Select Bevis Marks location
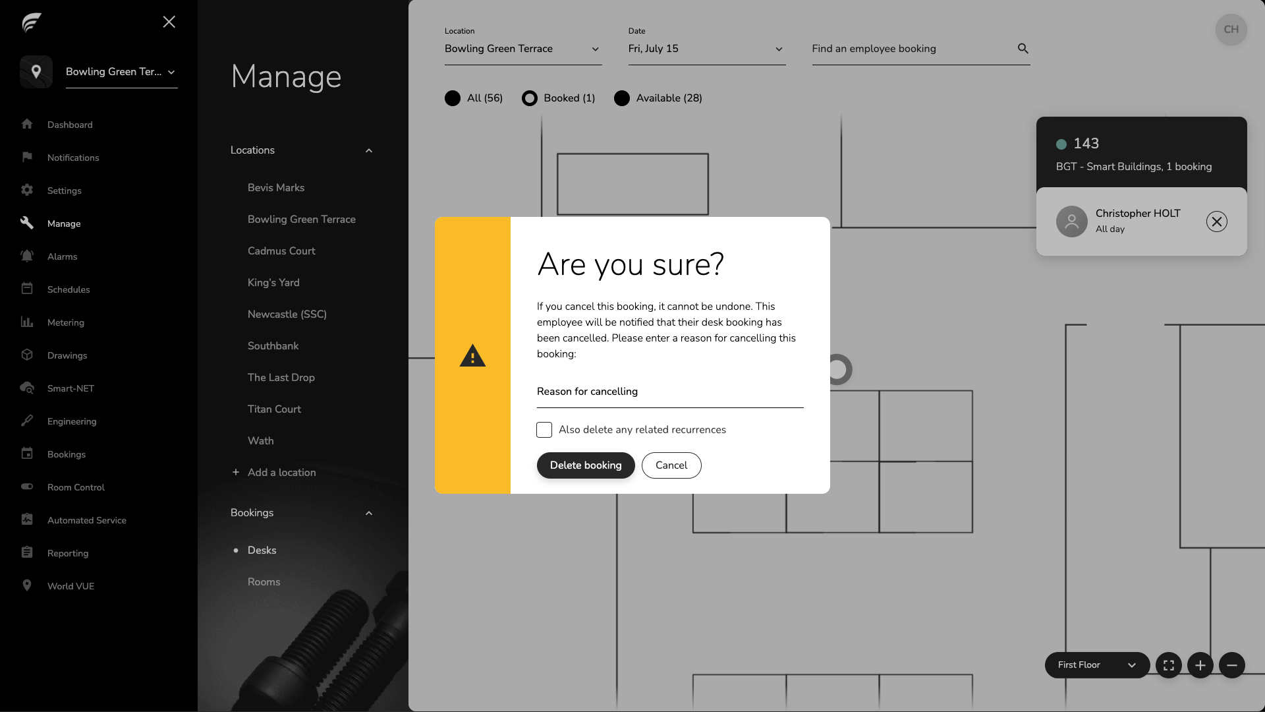Viewport: 1265px width, 712px height. pos(276,188)
